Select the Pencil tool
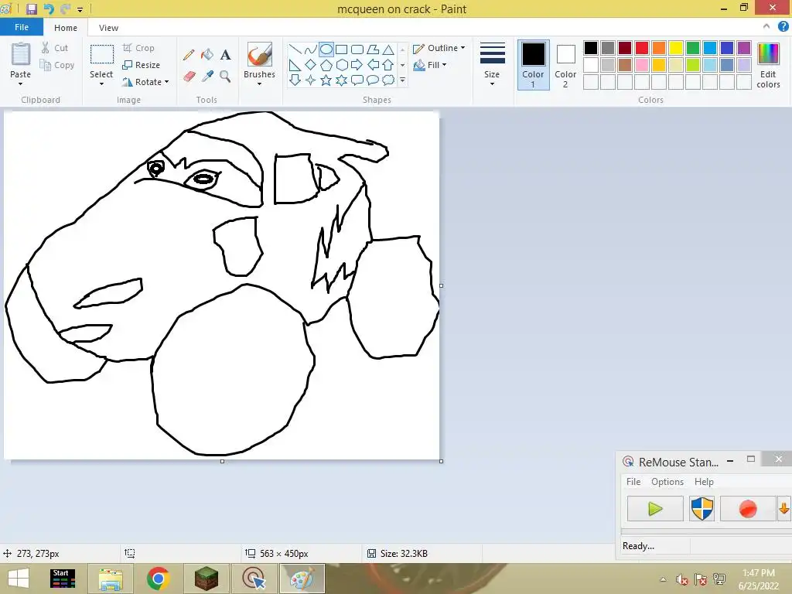The image size is (792, 594). tap(189, 55)
